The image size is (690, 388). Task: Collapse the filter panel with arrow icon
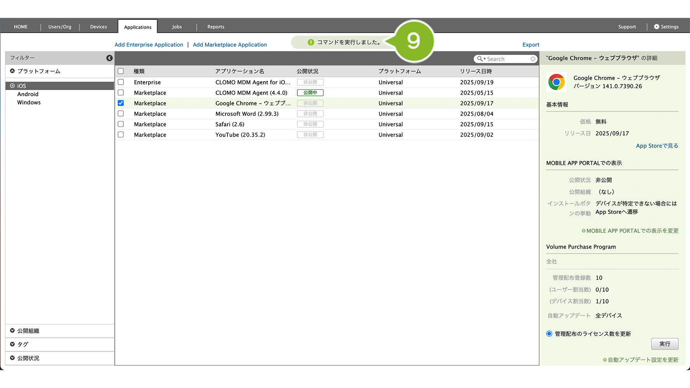[109, 58]
